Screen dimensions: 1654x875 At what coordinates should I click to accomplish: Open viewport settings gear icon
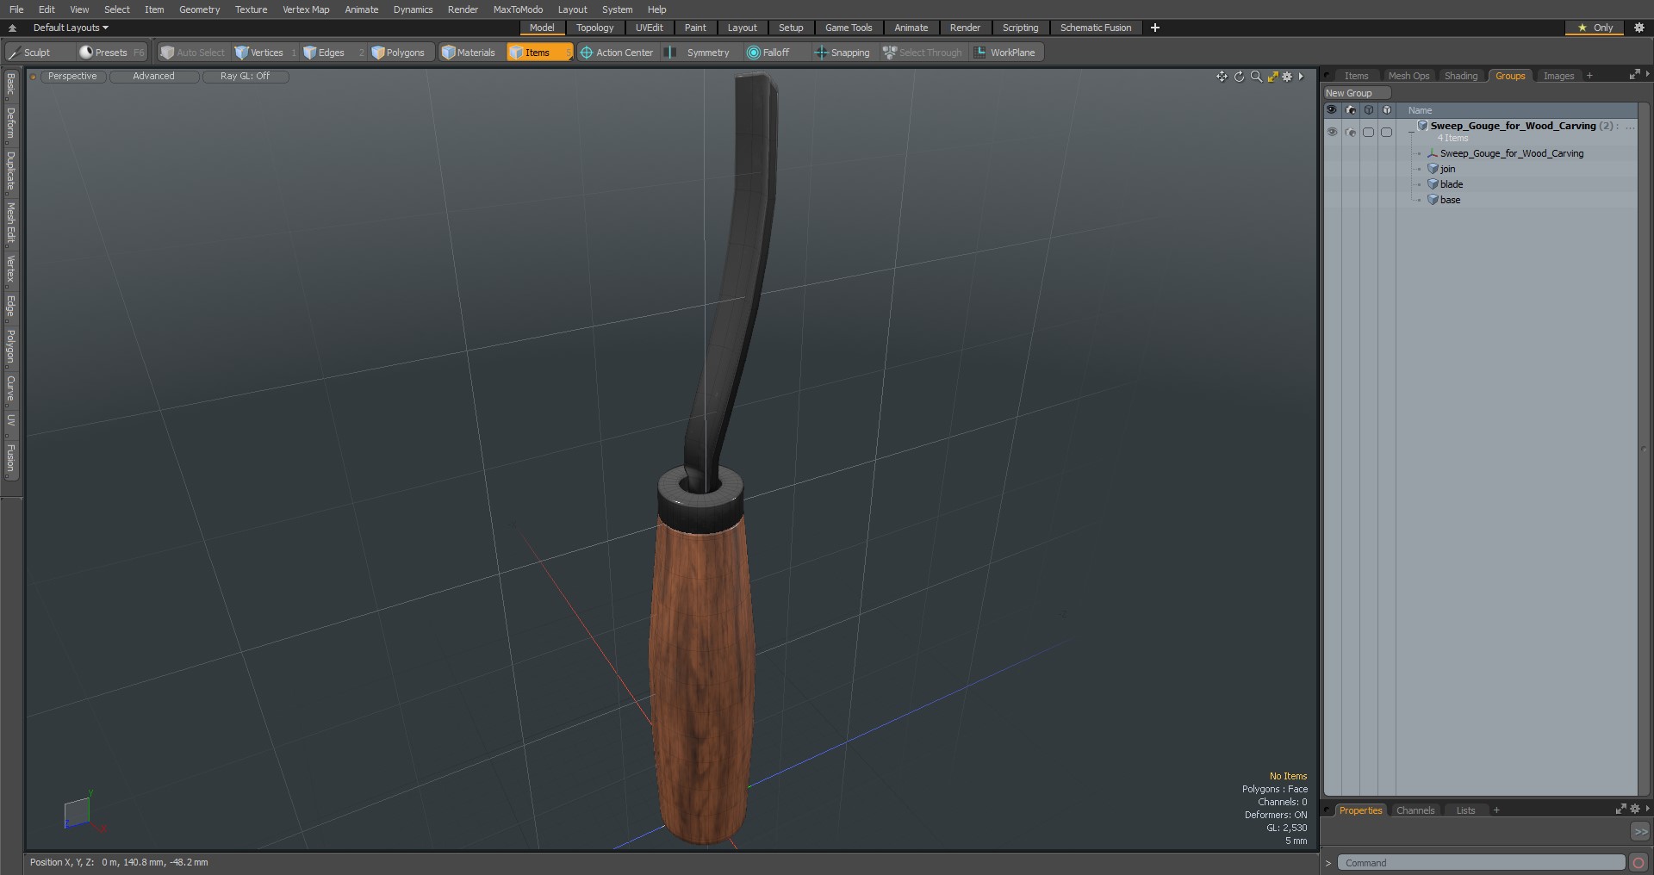[x=1287, y=77]
